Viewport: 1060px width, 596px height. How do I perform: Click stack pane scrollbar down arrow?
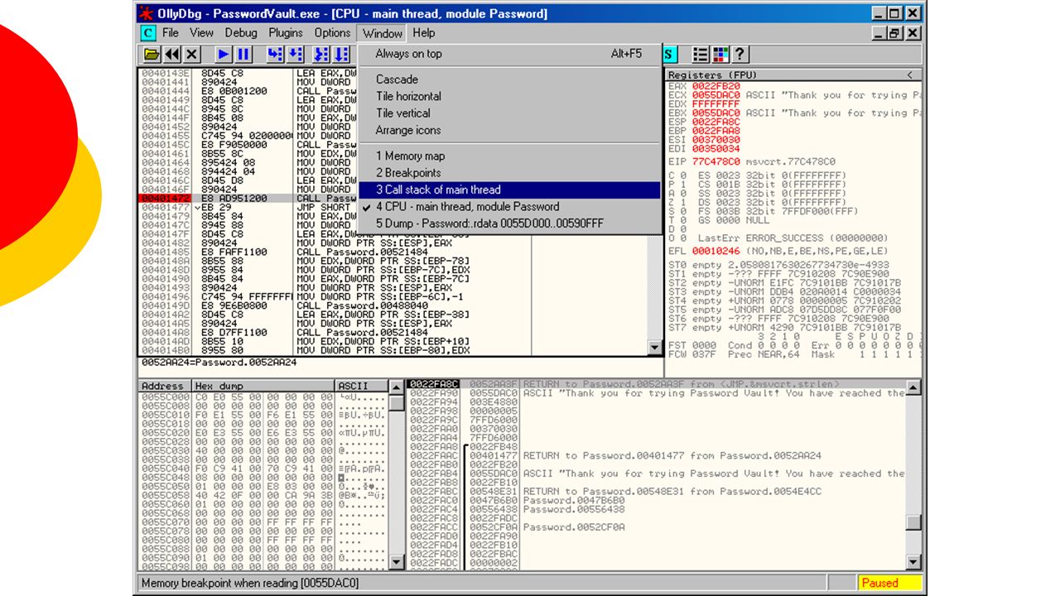point(913,563)
